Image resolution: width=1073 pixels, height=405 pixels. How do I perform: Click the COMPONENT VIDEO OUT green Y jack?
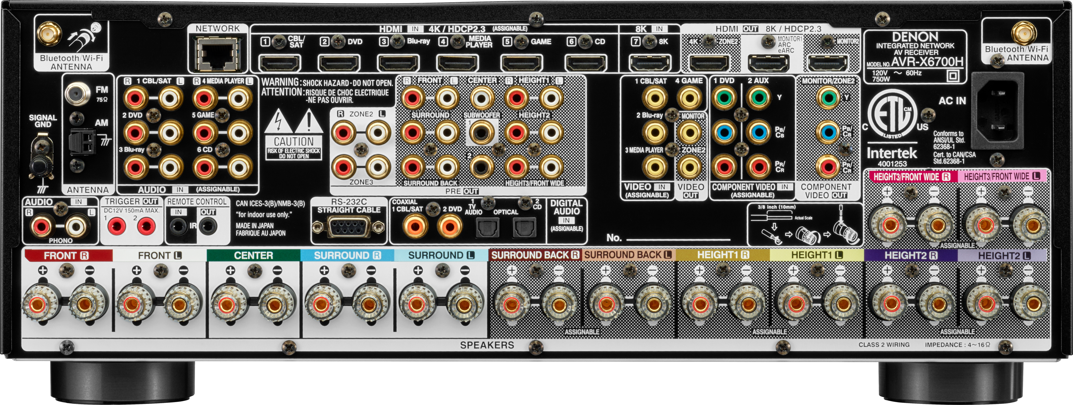[x=828, y=98]
